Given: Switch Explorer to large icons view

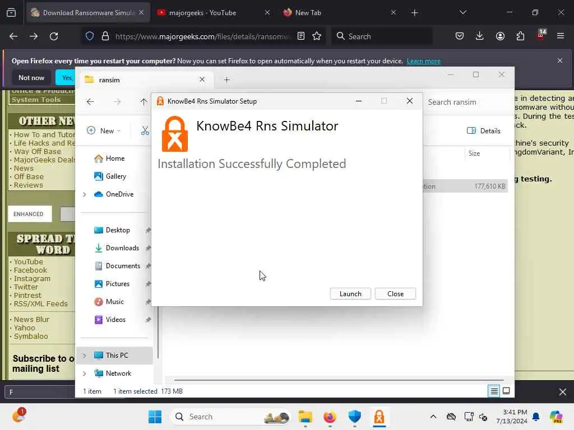Looking at the screenshot, I should point(506,391).
